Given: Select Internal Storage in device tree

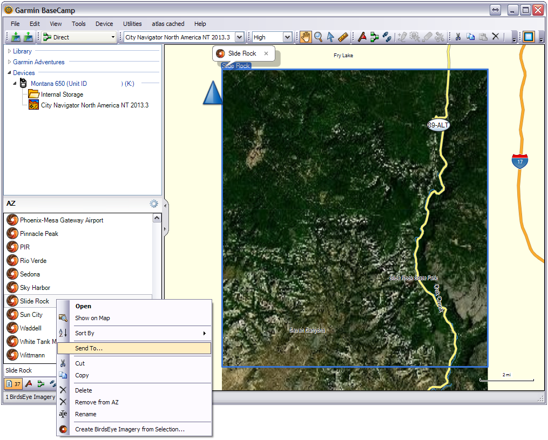Looking at the screenshot, I should pos(62,94).
